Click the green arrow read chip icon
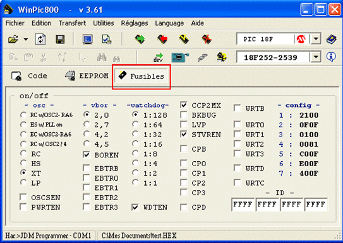Image resolution: width=343 pixels, height=243 pixels. point(140,39)
